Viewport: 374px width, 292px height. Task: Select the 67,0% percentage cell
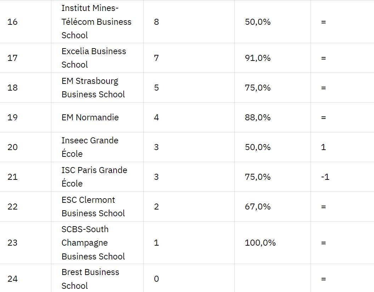[257, 207]
